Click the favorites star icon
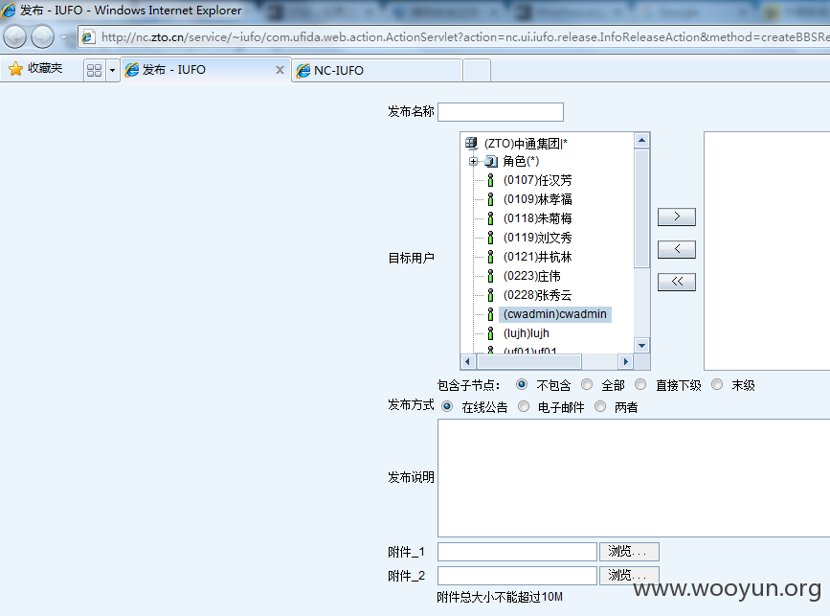This screenshot has width=830, height=616. 16,69
